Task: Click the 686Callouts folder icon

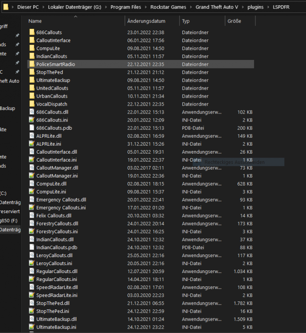Action: (x=32, y=32)
